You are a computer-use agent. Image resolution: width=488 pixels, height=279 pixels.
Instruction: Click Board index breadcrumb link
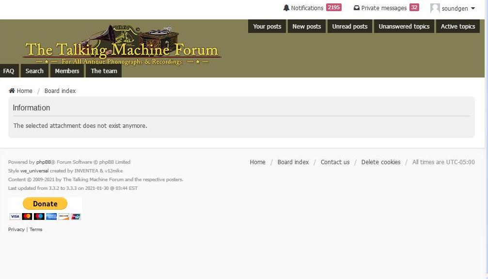(x=60, y=91)
